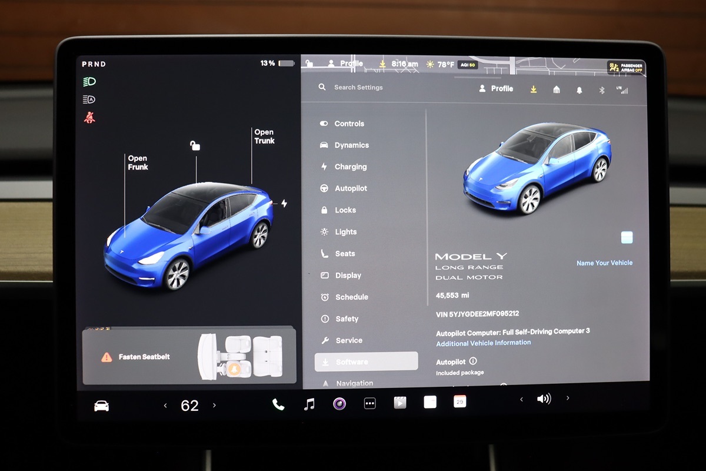The height and width of the screenshot is (471, 706).
Task: Tap the VIN 5YJYGDEE2MF095212 text
Action: tap(477, 314)
